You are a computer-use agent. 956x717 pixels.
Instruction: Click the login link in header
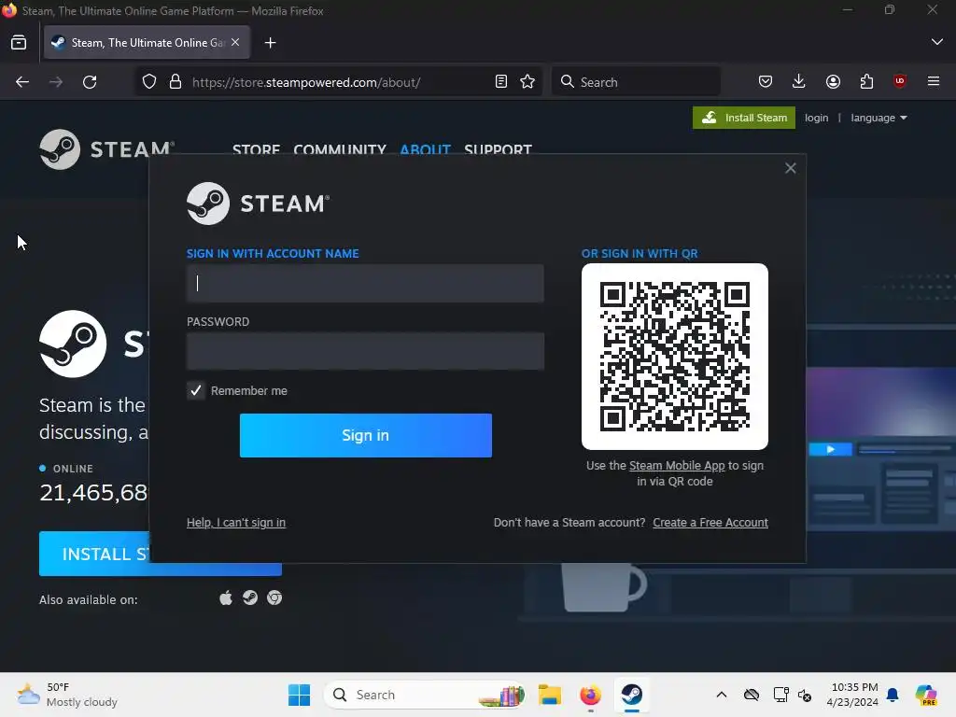(x=816, y=118)
